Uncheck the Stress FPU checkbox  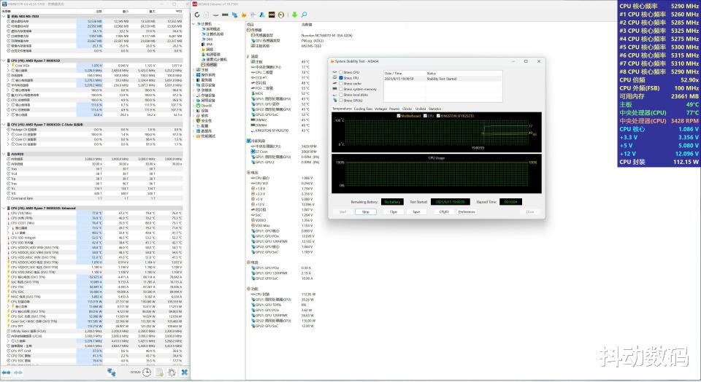coord(340,77)
